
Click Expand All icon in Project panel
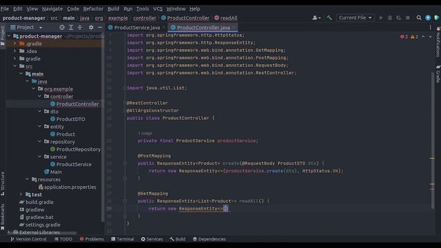(71, 28)
